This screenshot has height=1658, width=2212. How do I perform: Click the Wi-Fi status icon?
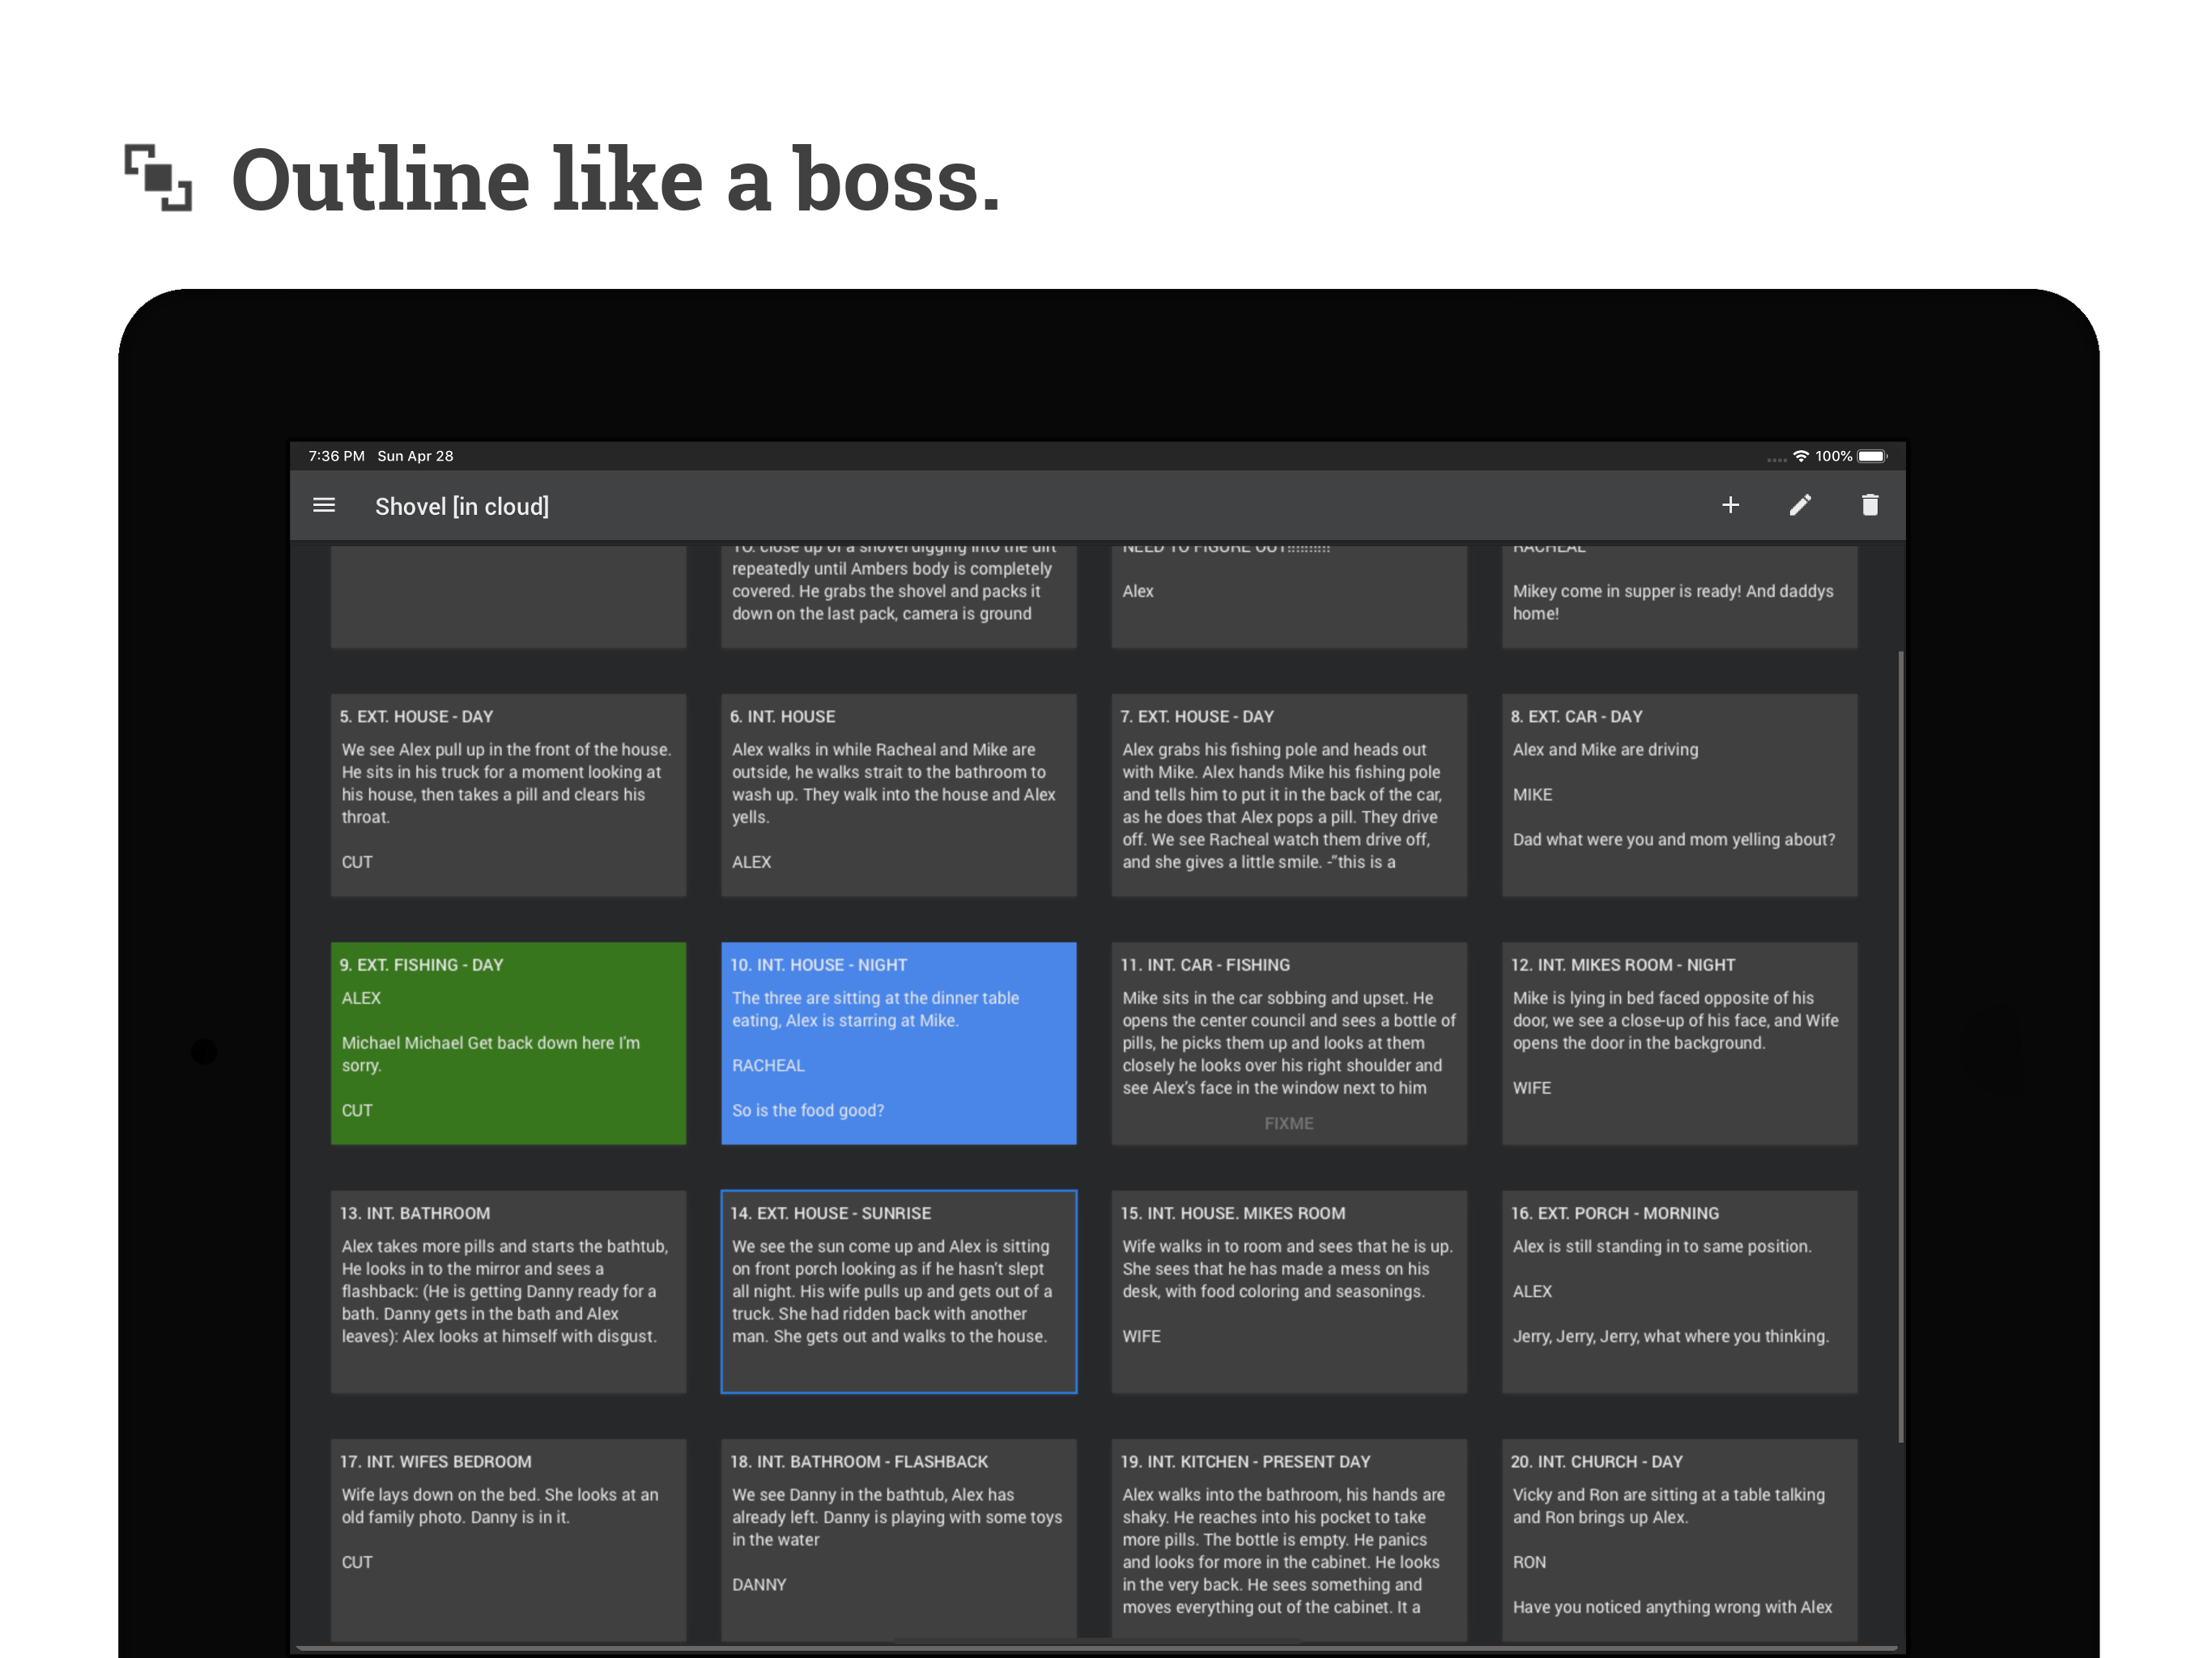1800,456
